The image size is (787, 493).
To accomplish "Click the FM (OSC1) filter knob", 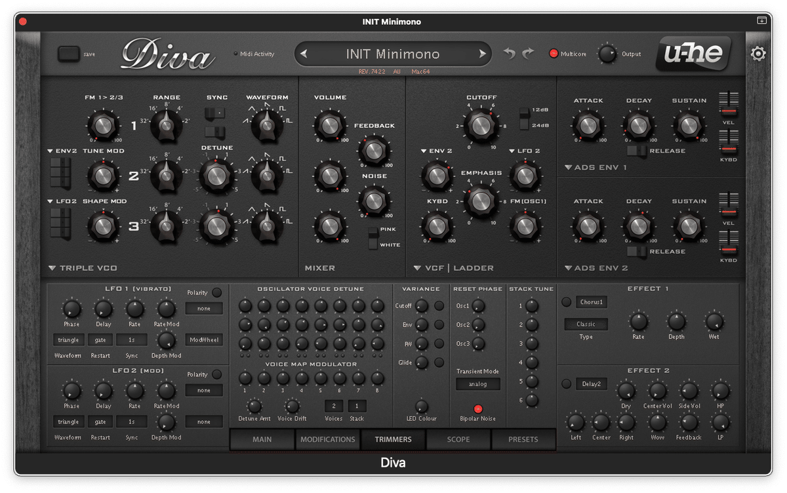I will coord(525,226).
